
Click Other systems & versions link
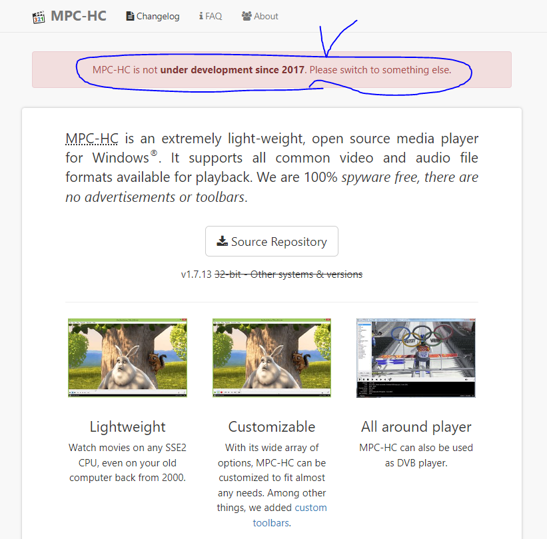click(x=306, y=274)
